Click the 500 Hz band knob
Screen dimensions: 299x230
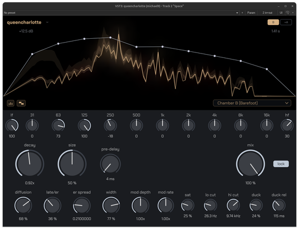[x=136, y=126]
